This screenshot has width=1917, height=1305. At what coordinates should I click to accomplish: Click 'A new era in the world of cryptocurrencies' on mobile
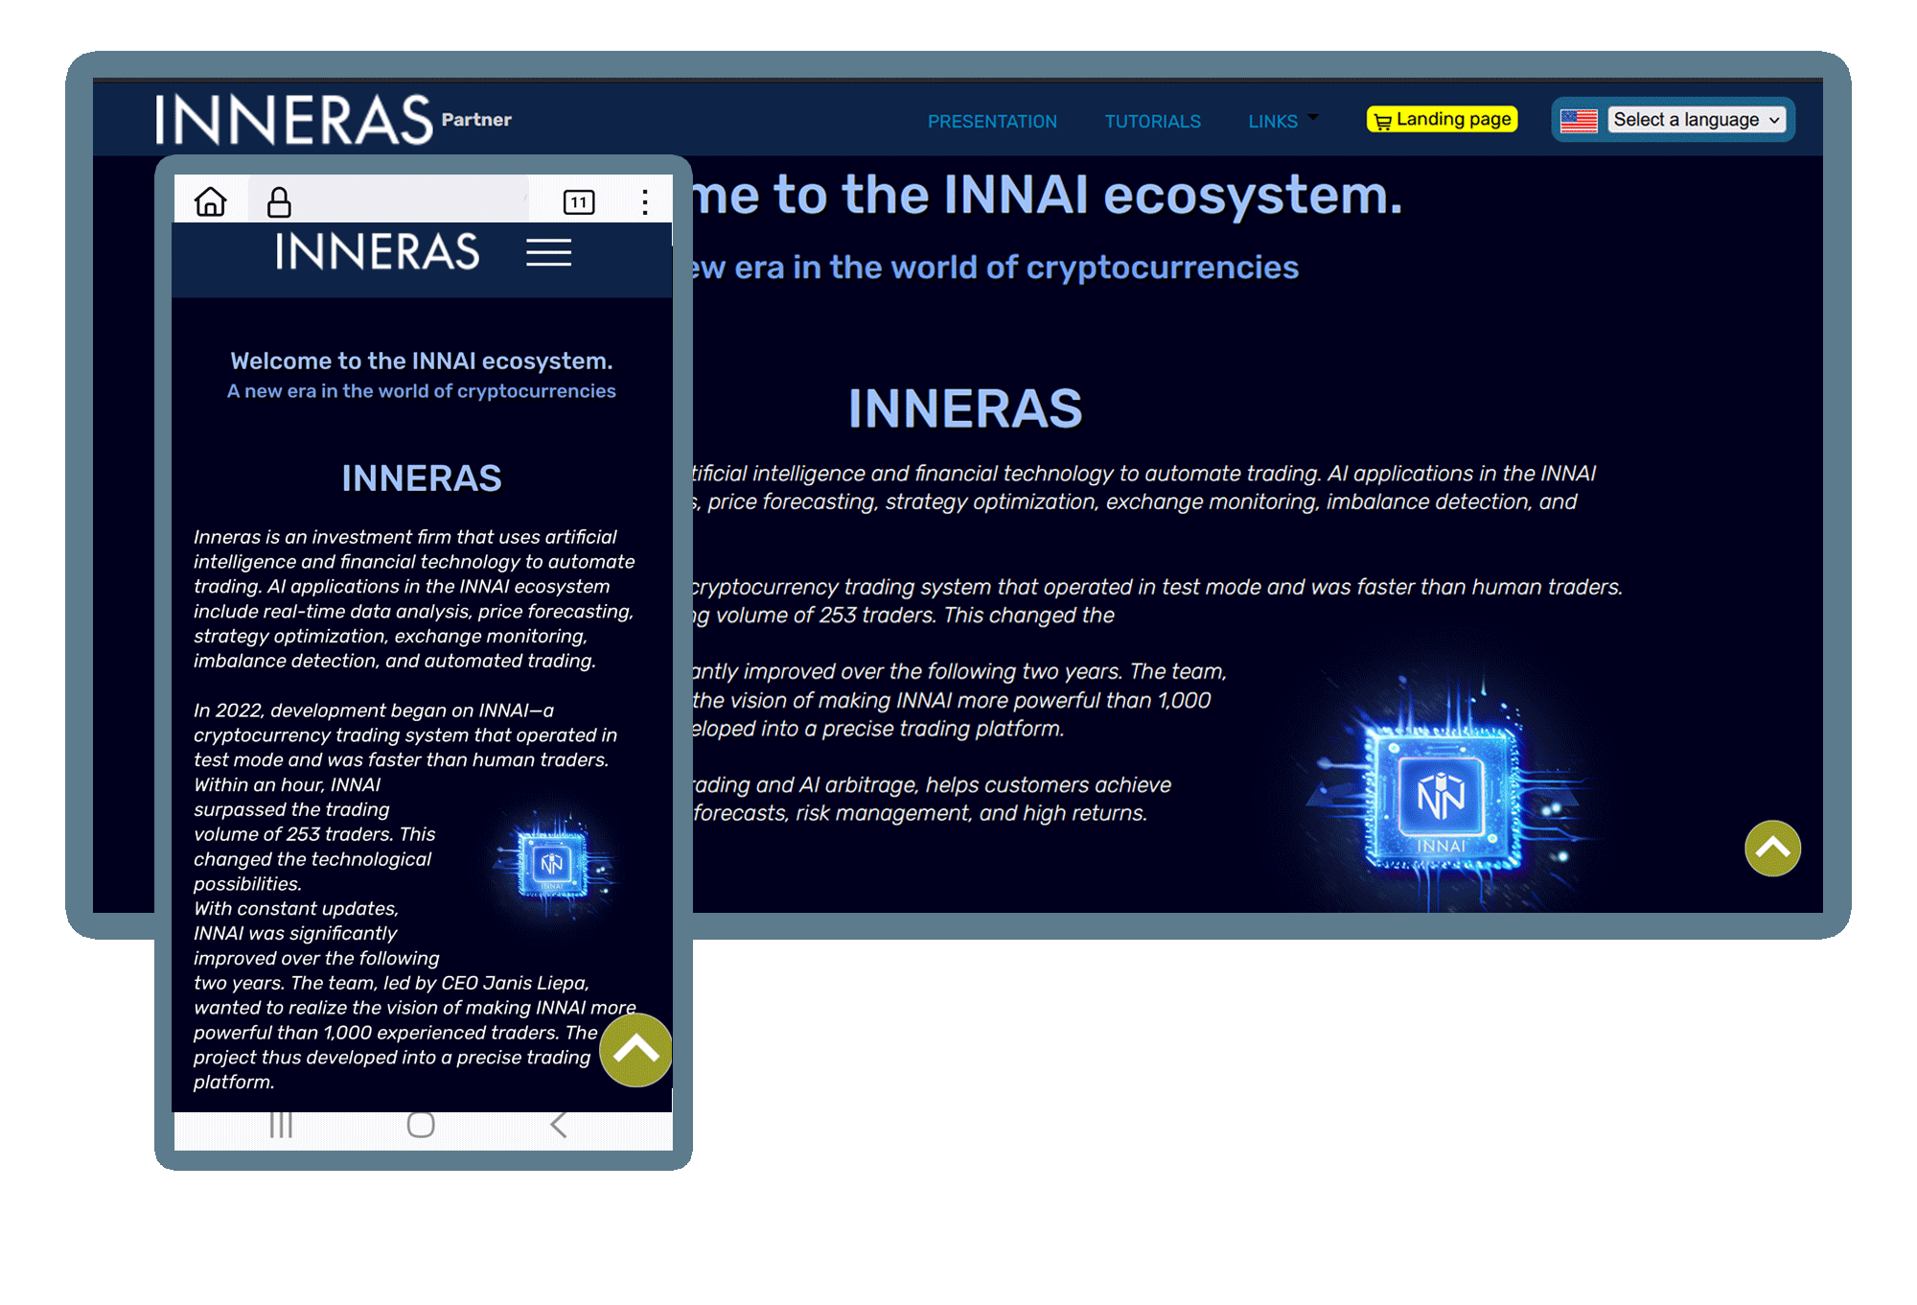(422, 391)
